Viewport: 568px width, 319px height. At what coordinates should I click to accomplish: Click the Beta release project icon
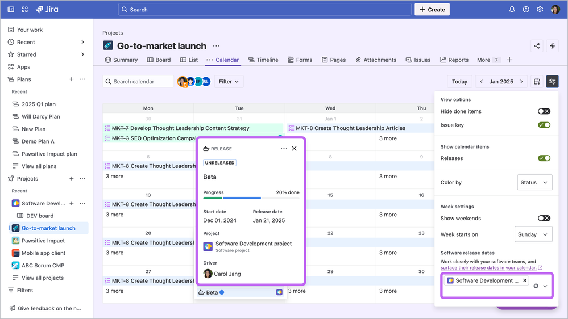(279, 292)
